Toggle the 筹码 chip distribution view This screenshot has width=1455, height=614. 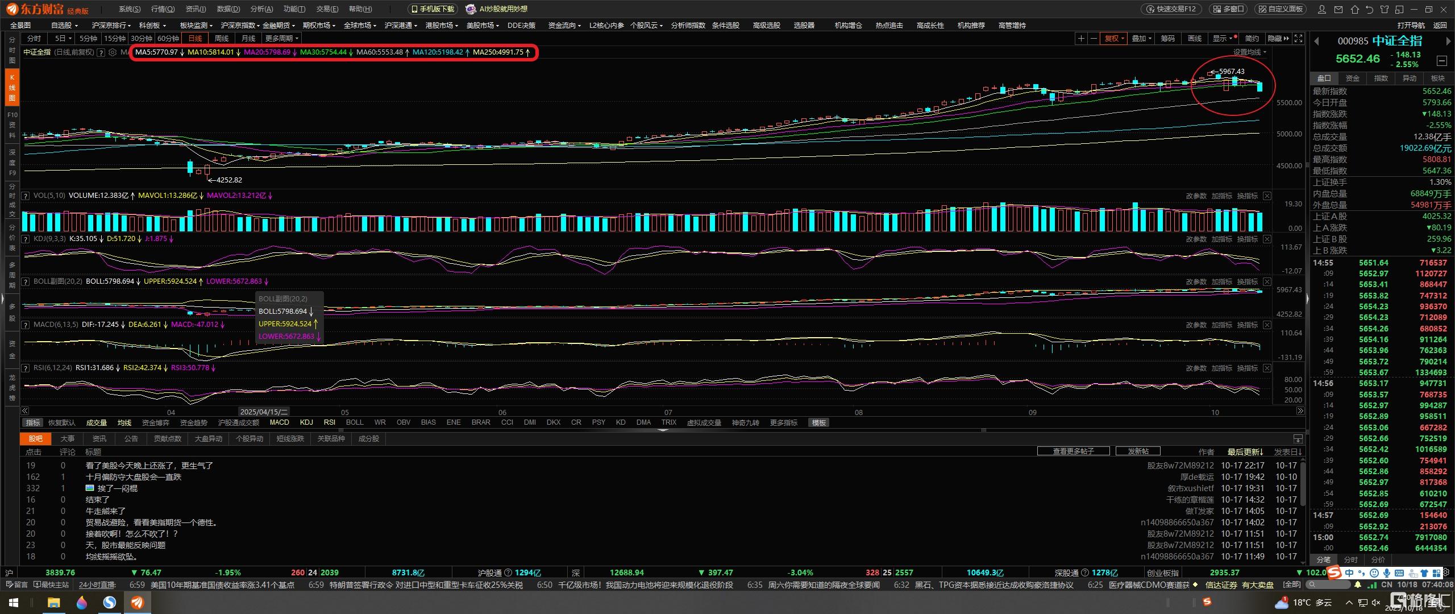coord(1167,38)
